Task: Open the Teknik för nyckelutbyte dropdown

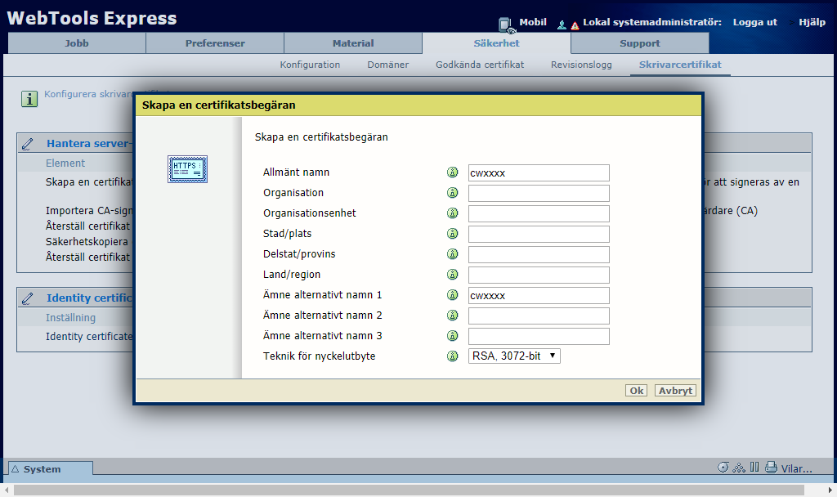Action: [x=514, y=356]
